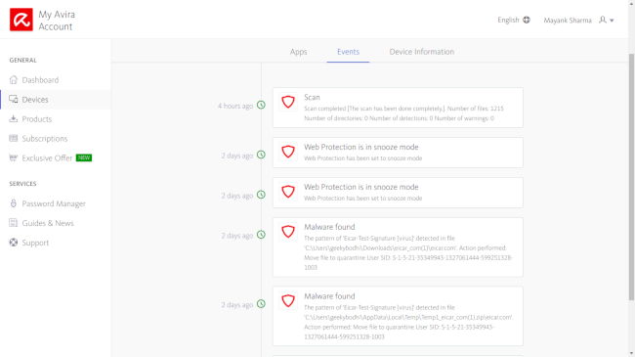Click the globe language icon

click(527, 20)
